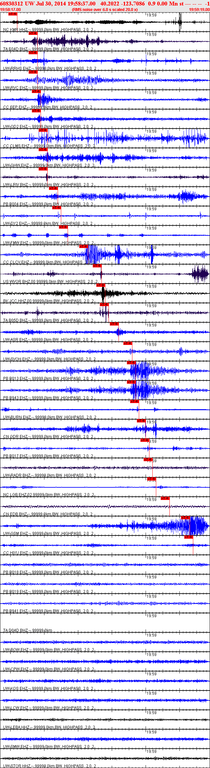Select the 'UW RRHS EHZ' station label
The height and width of the screenshot is (768, 210).
coord(17,68)
